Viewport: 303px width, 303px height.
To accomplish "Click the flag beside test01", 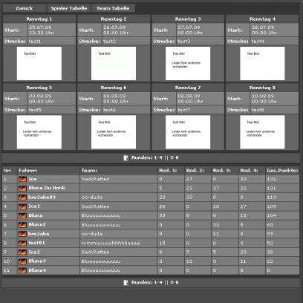I will pos(22,243).
